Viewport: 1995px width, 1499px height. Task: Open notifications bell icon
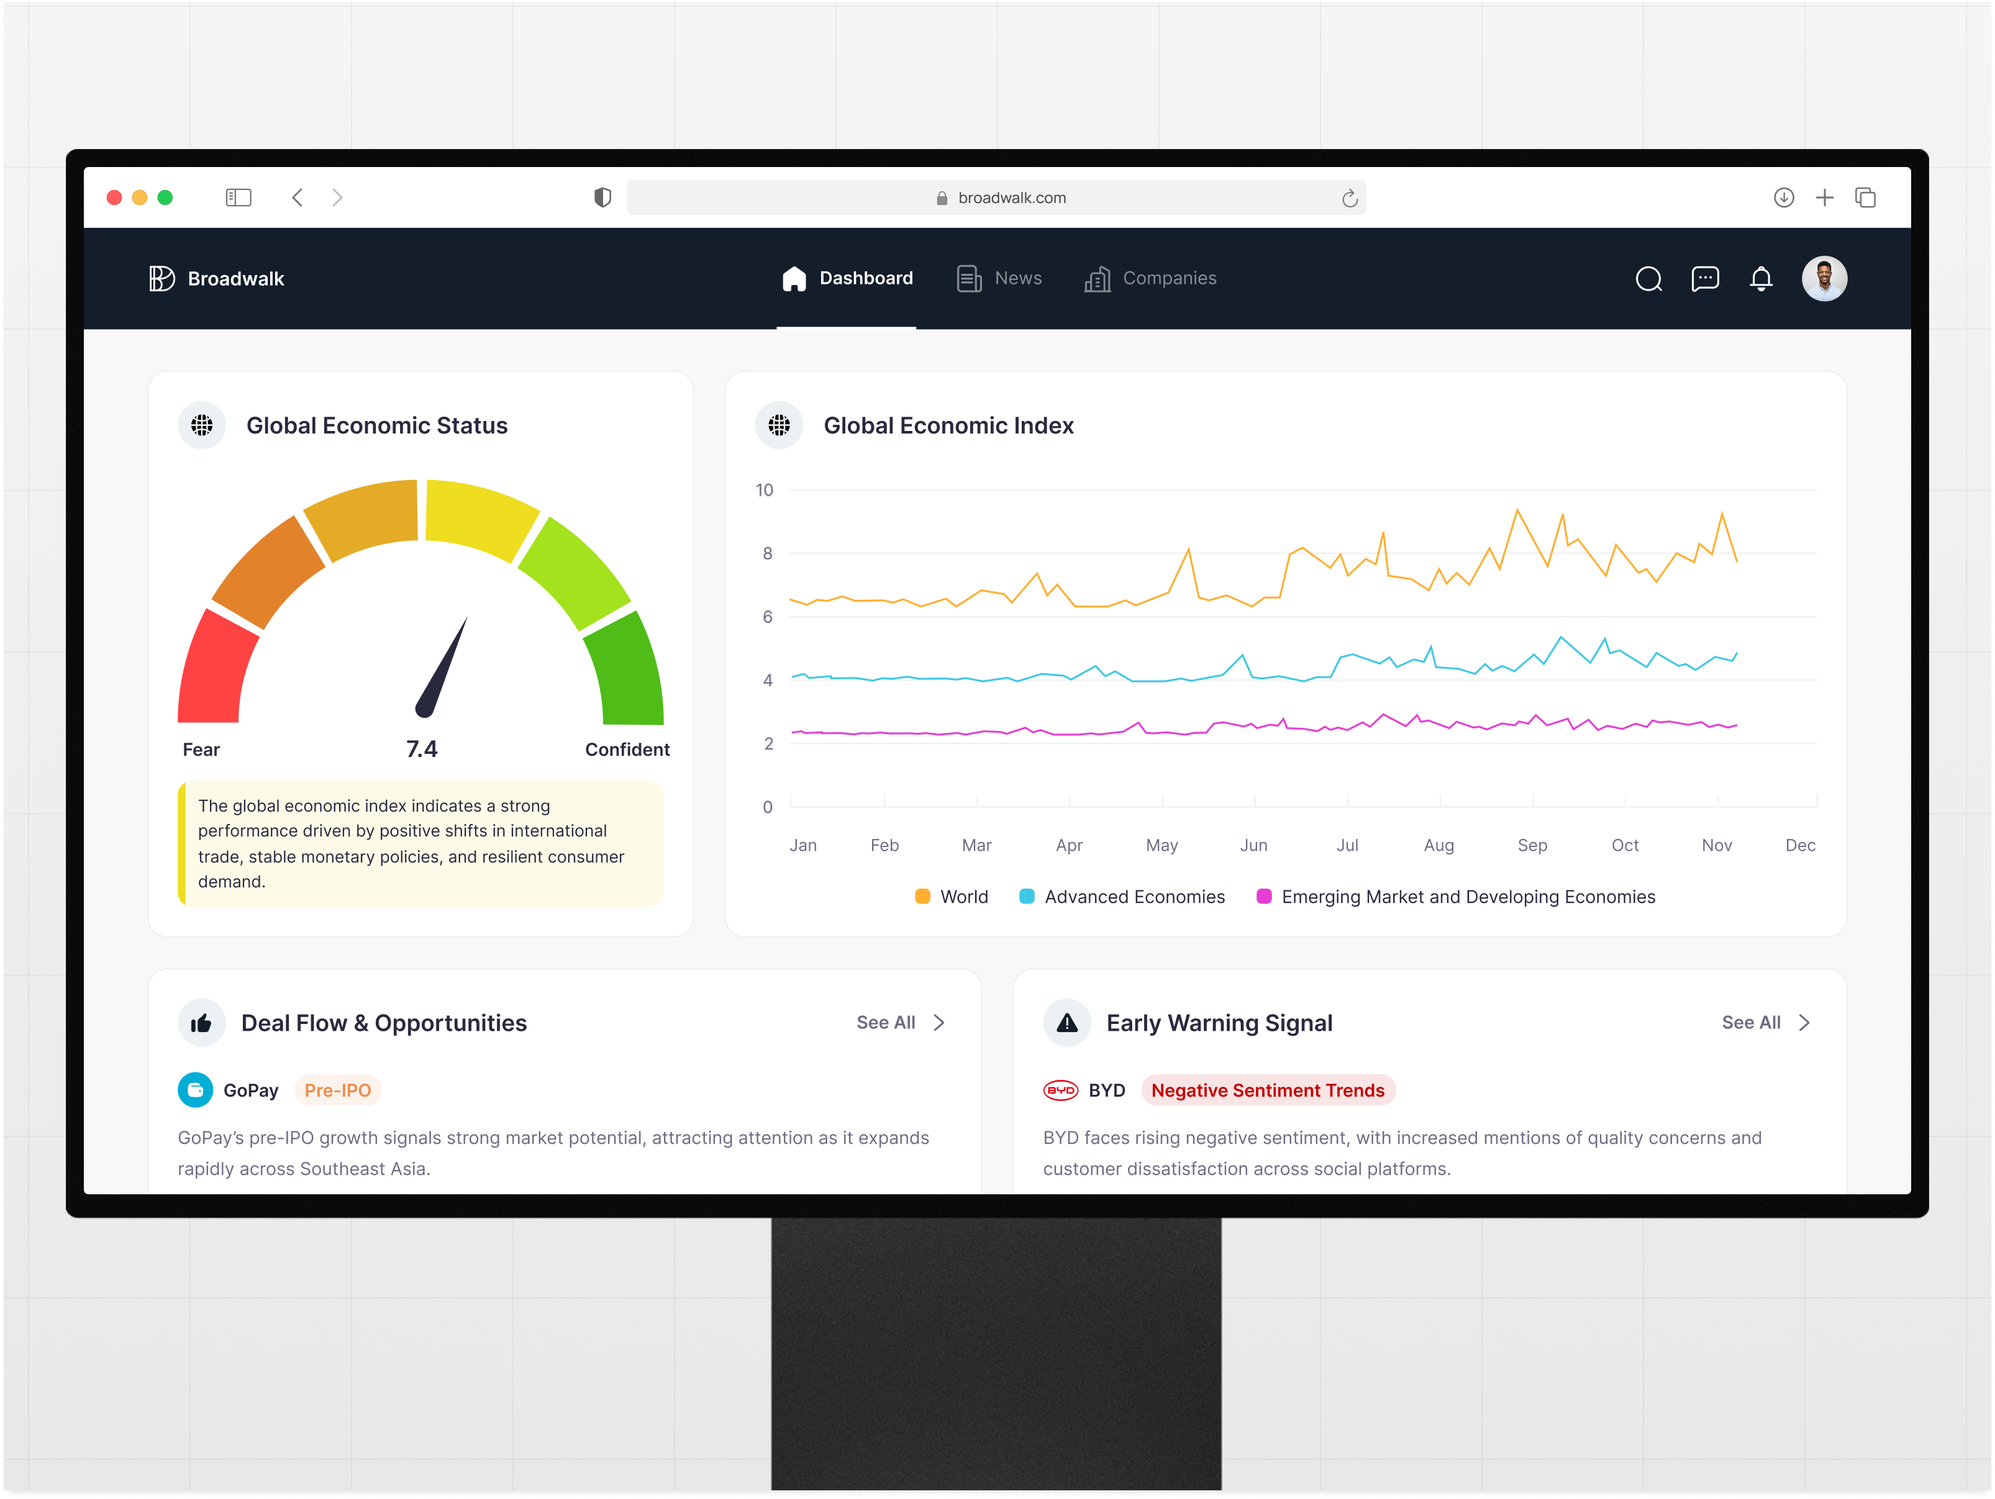coord(1760,279)
